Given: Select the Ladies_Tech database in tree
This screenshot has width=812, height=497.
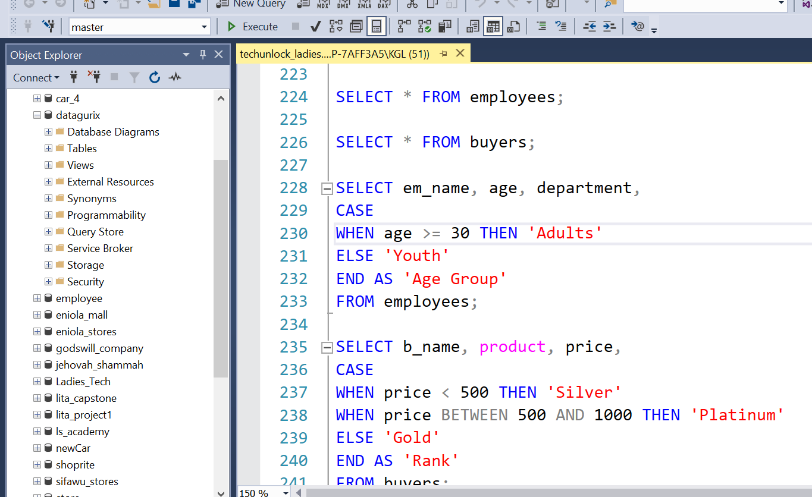Looking at the screenshot, I should coord(83,382).
